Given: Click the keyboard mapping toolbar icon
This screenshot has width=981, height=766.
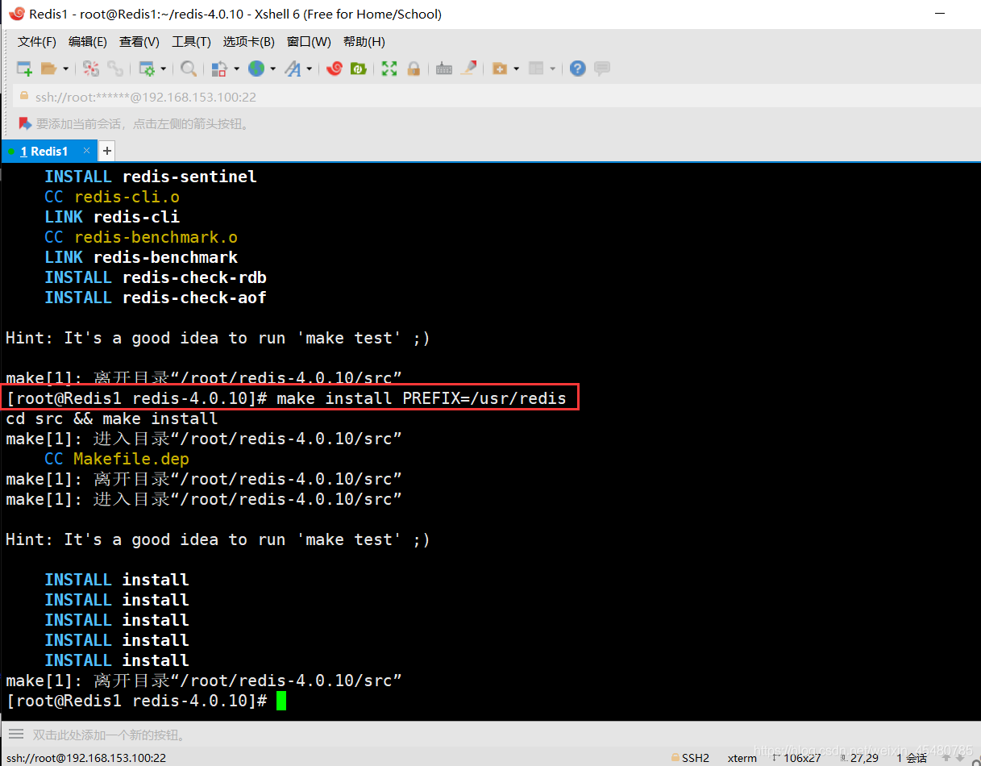Looking at the screenshot, I should tap(444, 69).
